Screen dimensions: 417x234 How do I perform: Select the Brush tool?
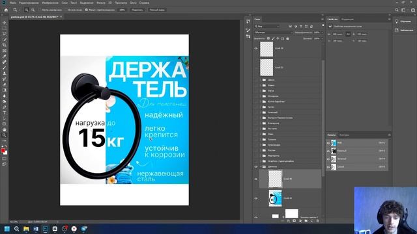(5, 68)
